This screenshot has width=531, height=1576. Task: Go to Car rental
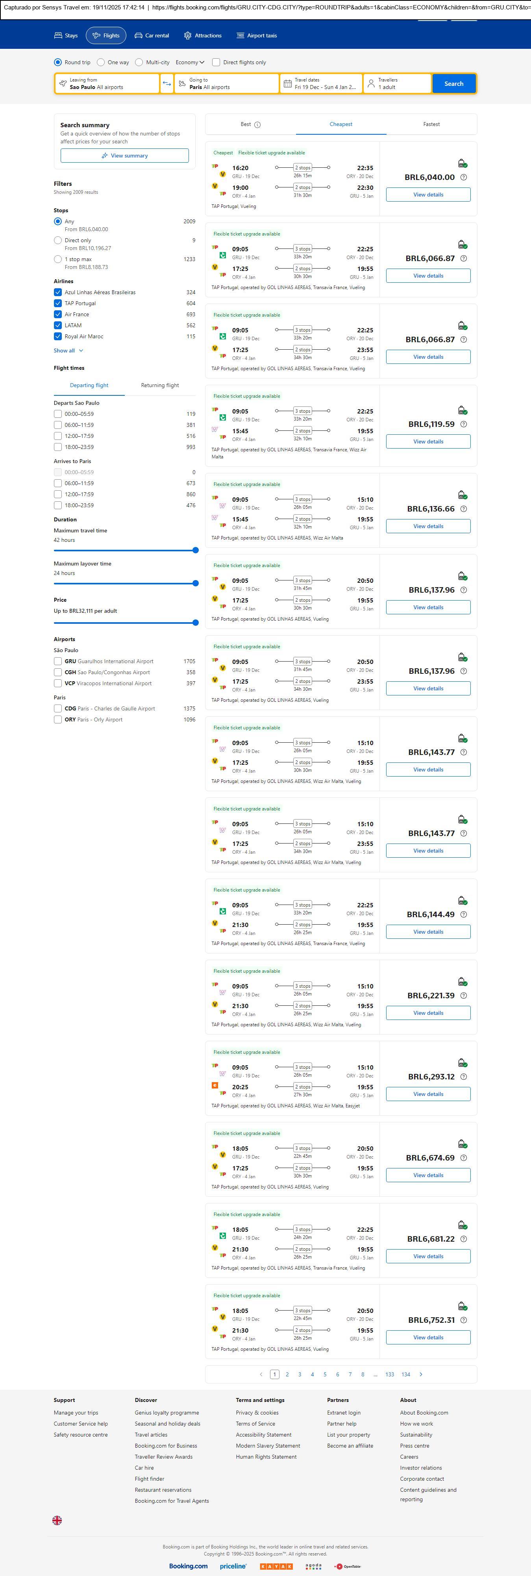[x=152, y=35]
